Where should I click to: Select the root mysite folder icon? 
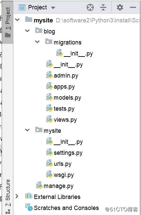[29, 19]
